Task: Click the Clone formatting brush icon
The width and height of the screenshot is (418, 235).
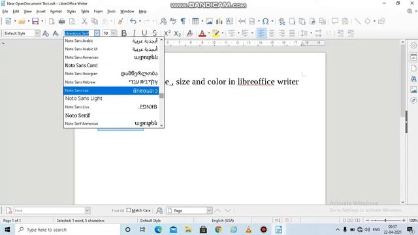Action: point(120,22)
